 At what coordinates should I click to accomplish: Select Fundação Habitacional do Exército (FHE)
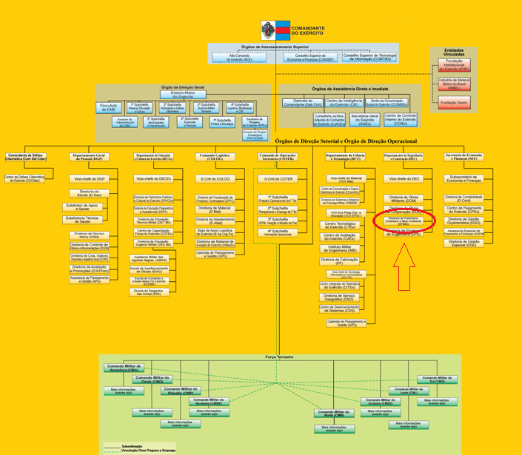click(454, 65)
